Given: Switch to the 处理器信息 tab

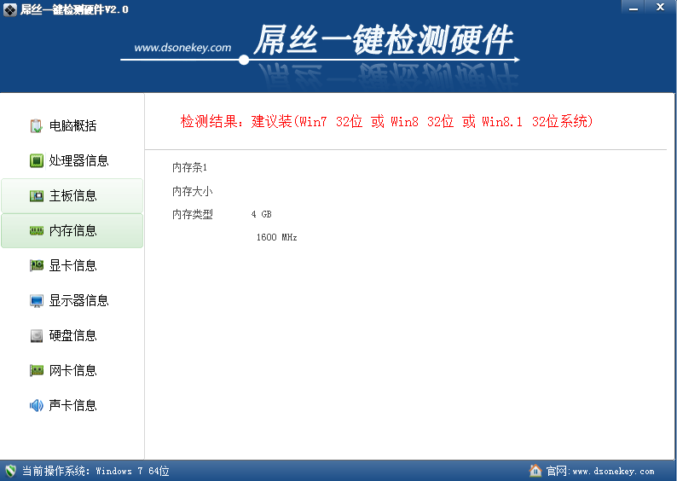Looking at the screenshot, I should [x=78, y=161].
